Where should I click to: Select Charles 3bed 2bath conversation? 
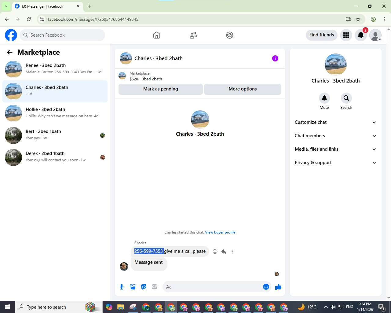(x=55, y=91)
